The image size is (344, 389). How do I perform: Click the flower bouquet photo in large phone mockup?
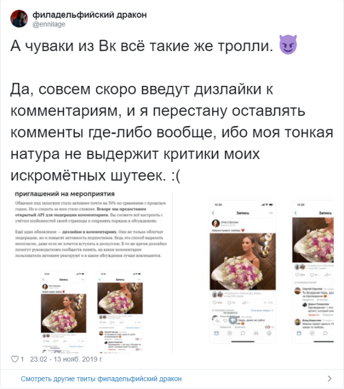point(242,261)
